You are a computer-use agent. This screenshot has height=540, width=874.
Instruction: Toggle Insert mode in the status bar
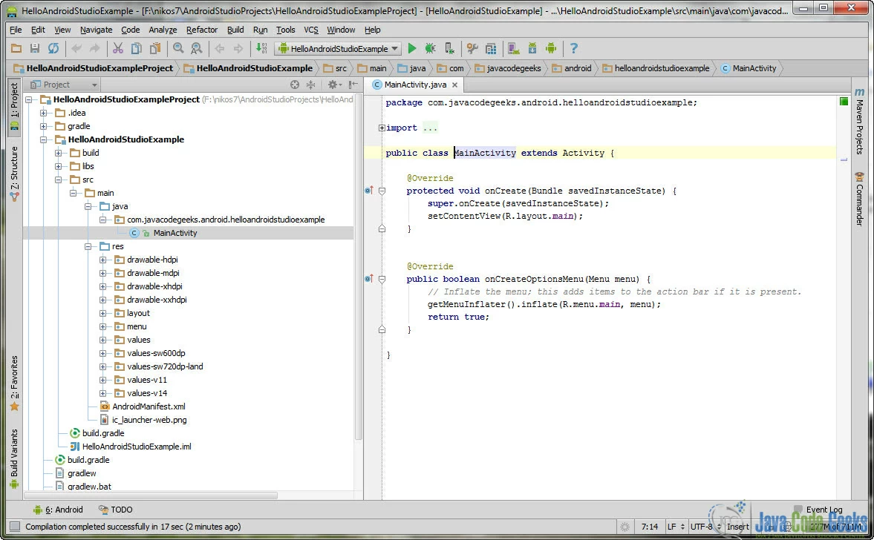coord(737,526)
